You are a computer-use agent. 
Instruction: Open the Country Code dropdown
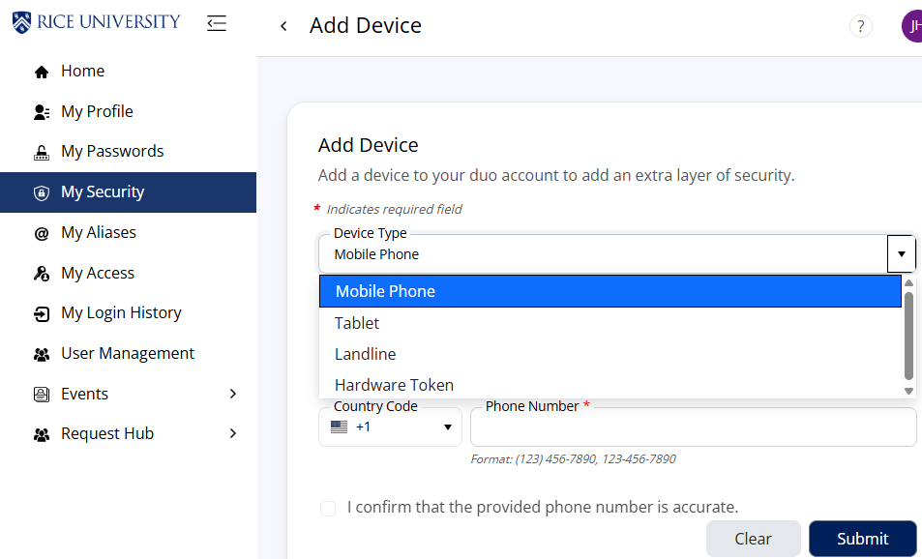click(x=390, y=427)
